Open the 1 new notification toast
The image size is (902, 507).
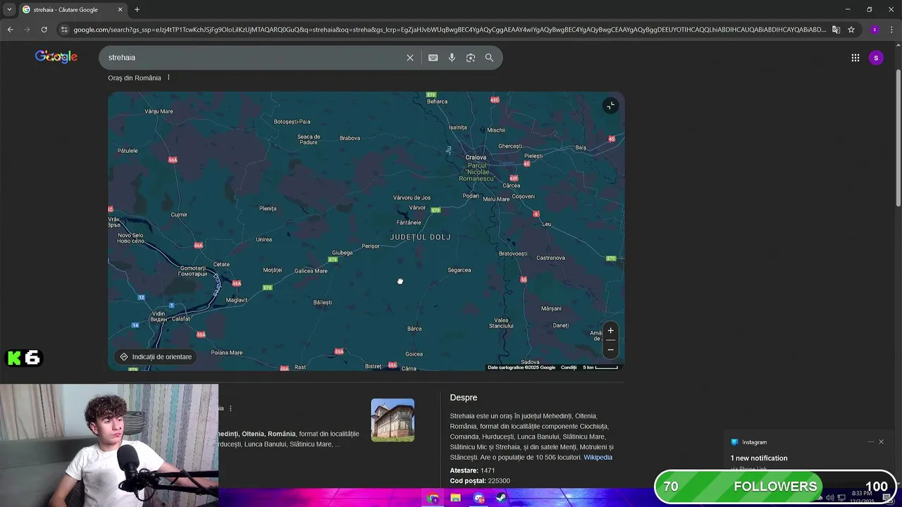[x=759, y=458]
